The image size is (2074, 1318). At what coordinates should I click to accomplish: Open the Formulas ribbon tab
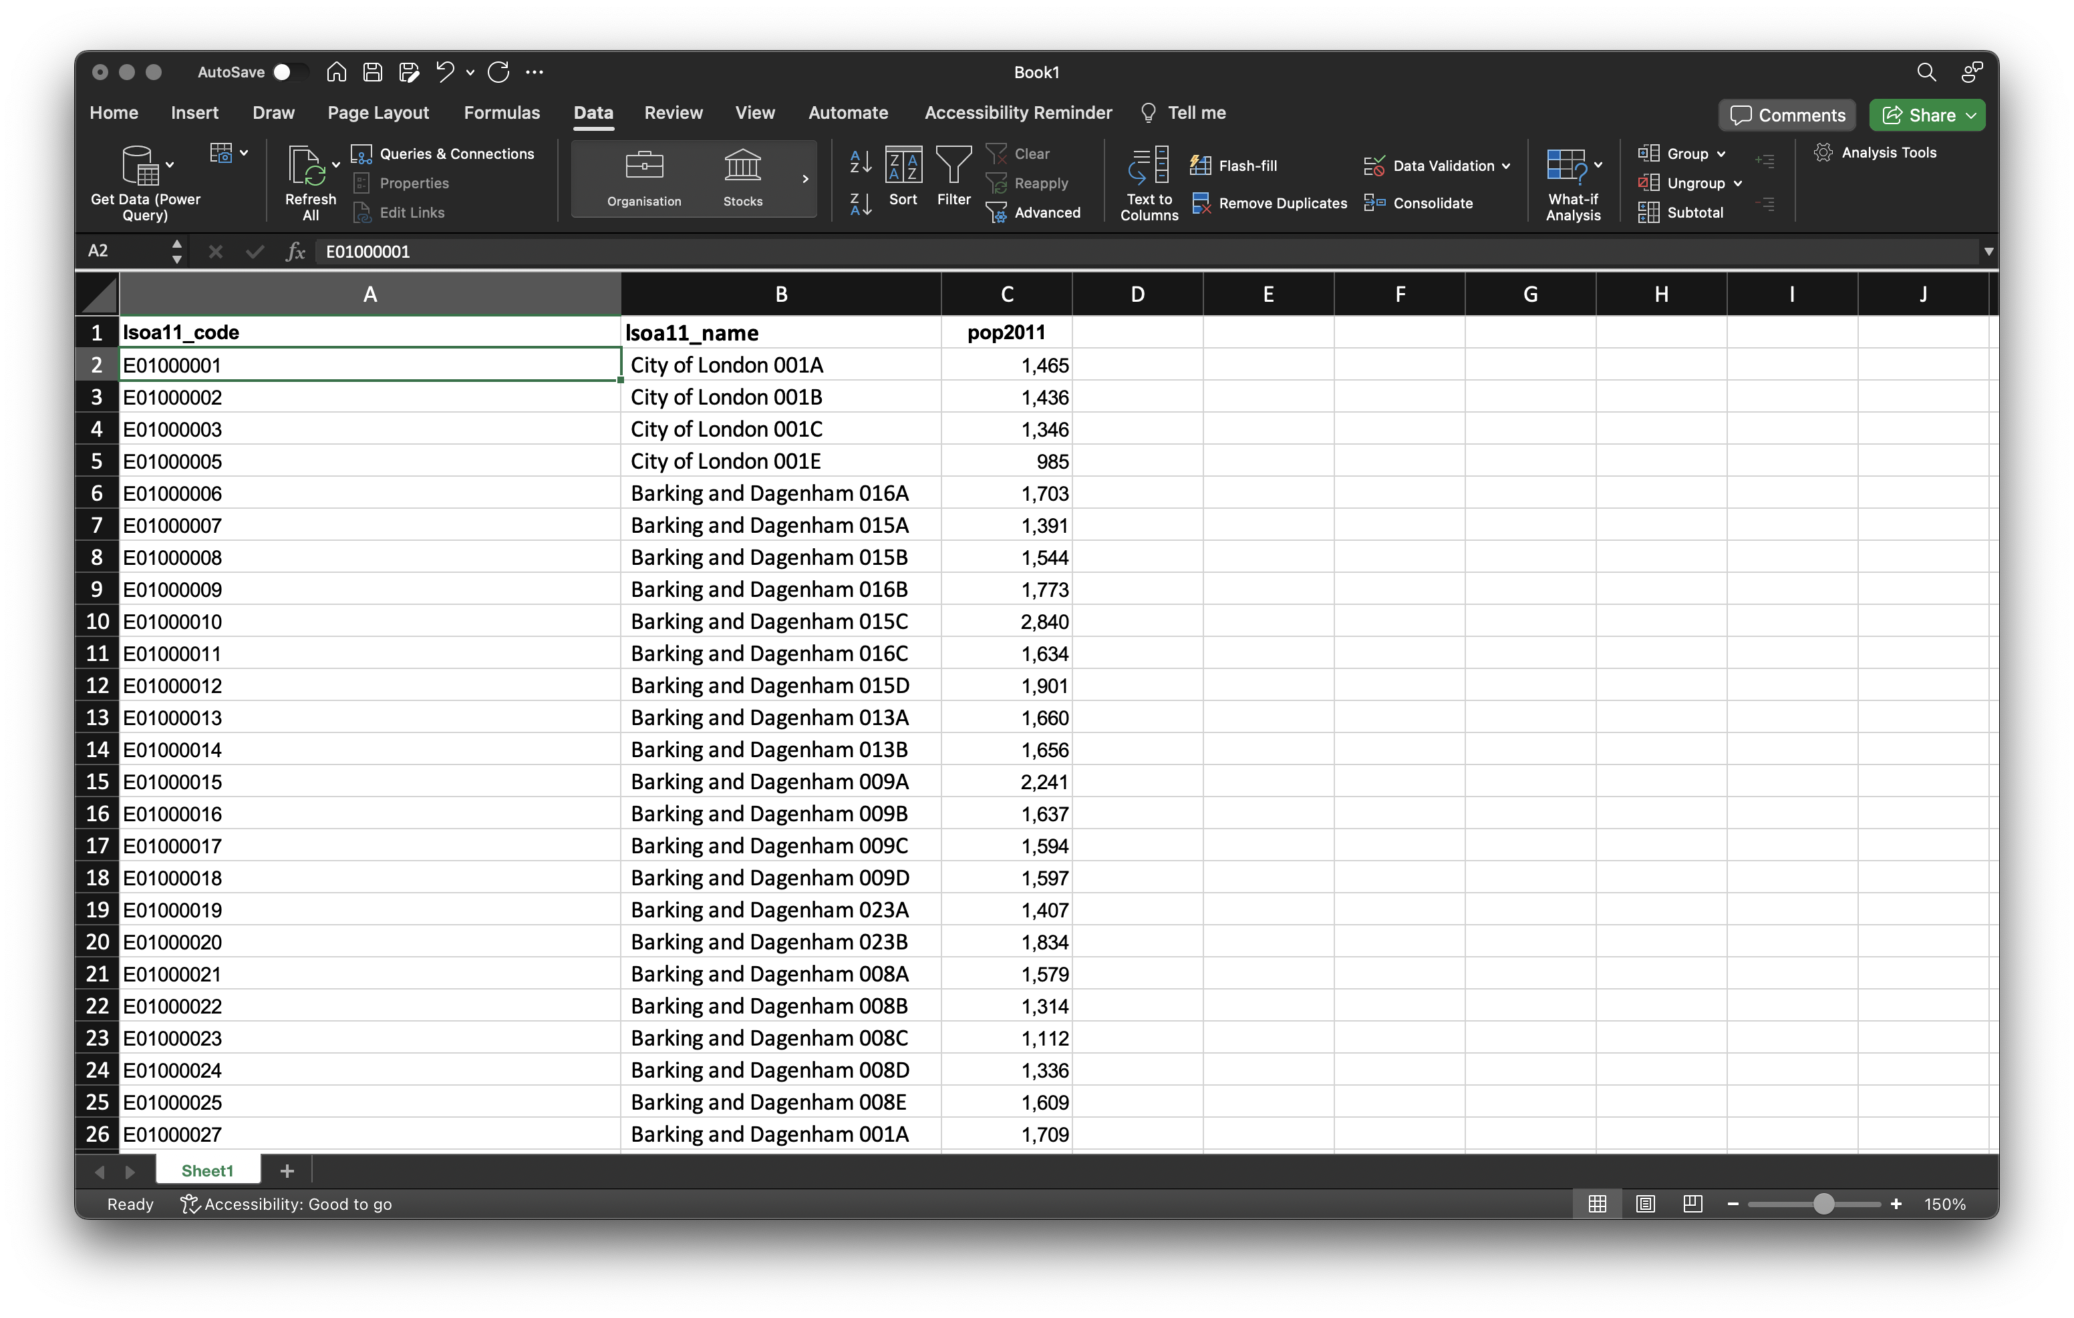[x=501, y=113]
